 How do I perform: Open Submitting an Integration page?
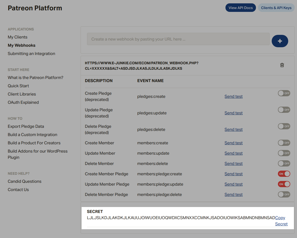point(31,54)
